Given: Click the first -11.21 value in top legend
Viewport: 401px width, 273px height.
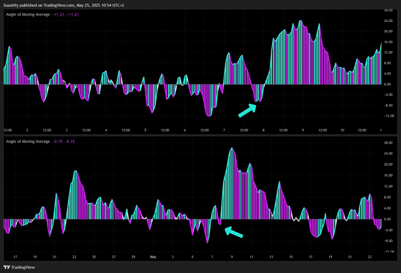Looking at the screenshot, I should click(58, 14).
